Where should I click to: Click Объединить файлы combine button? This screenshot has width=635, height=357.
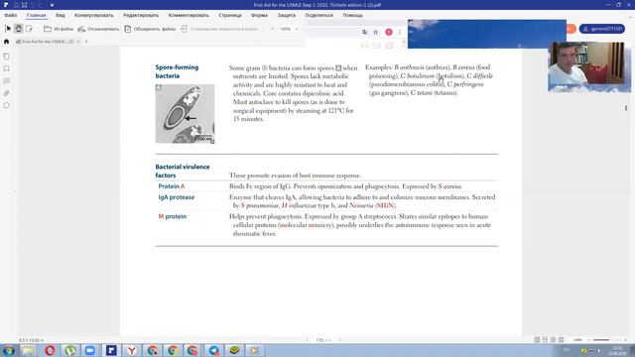[150, 29]
